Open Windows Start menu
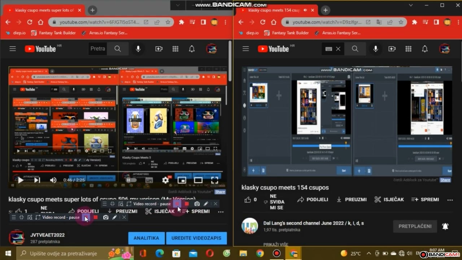 8,253
